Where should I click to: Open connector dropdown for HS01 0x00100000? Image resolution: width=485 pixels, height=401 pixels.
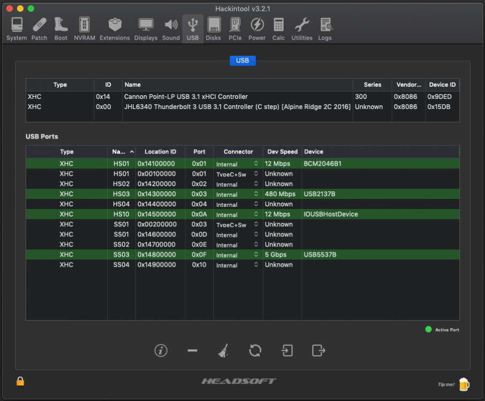[x=238, y=174]
